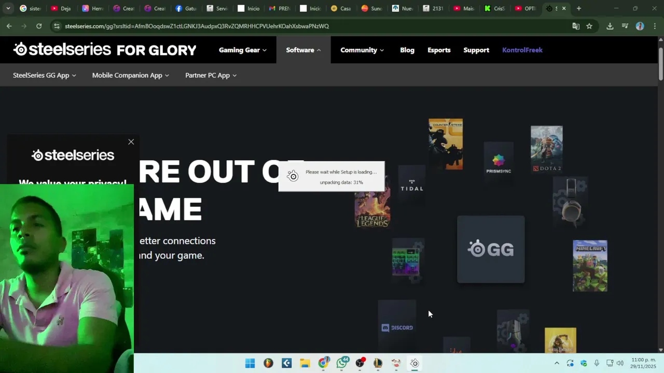Open the Counter-Strike game tile
This screenshot has width=664, height=373.
[x=446, y=144]
